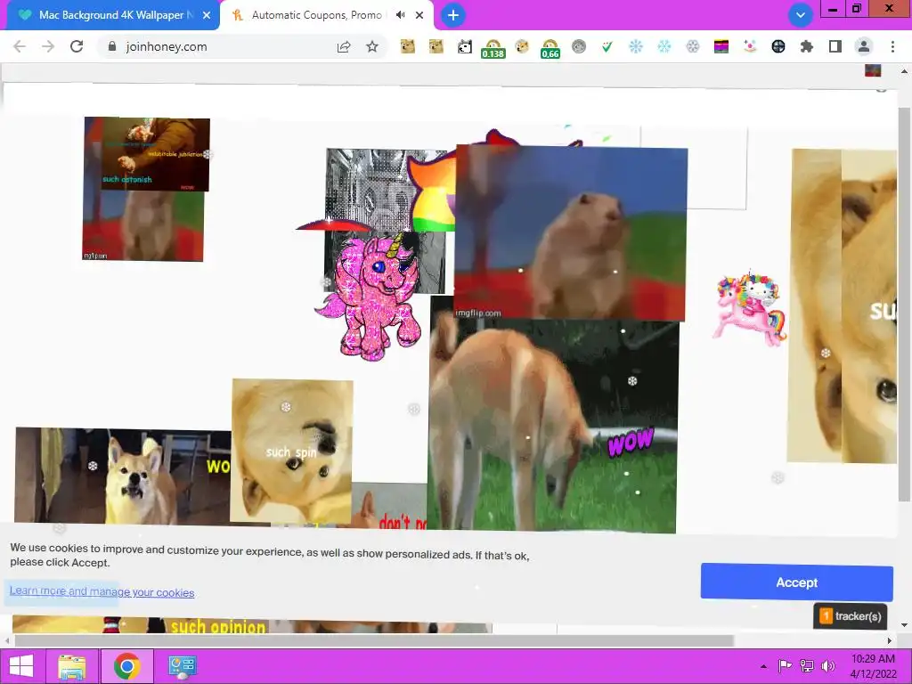View site info via the lock icon
912x684 pixels.
coord(112,46)
